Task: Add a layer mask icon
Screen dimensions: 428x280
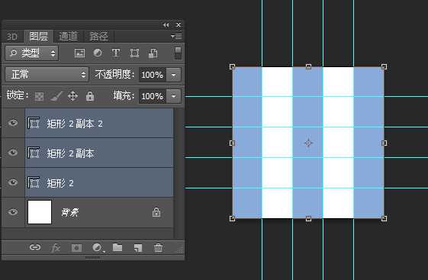Action: click(76, 248)
